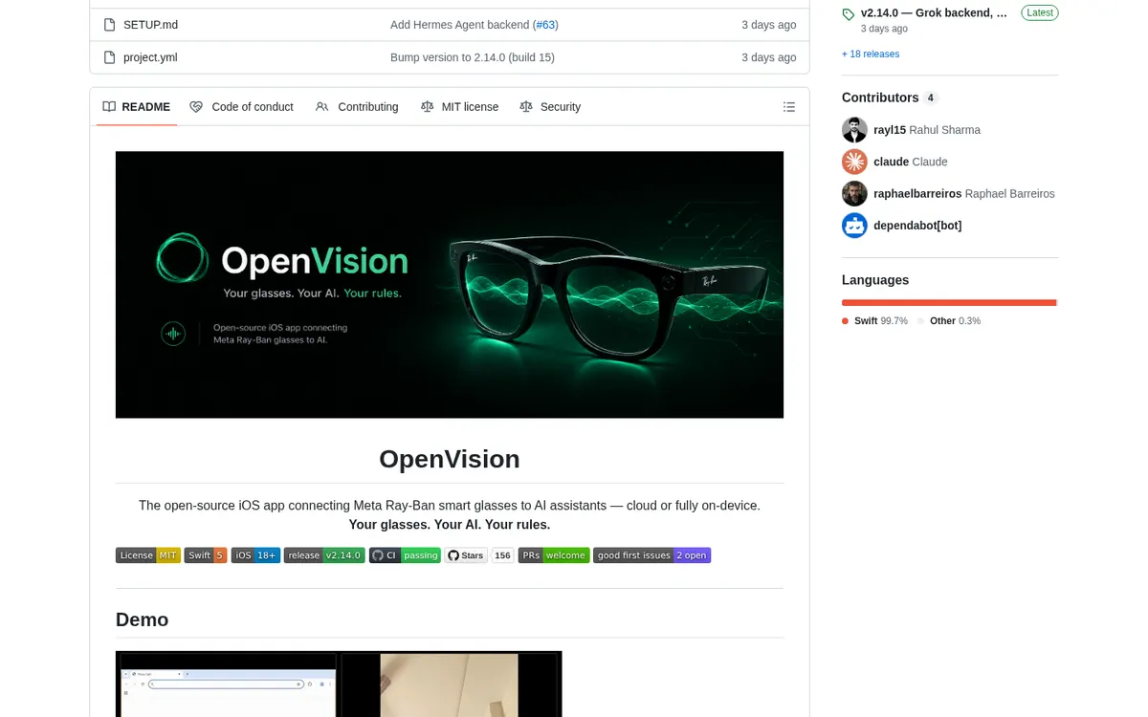Click the Other 0.3% language entry
1148x717 pixels.
(949, 321)
